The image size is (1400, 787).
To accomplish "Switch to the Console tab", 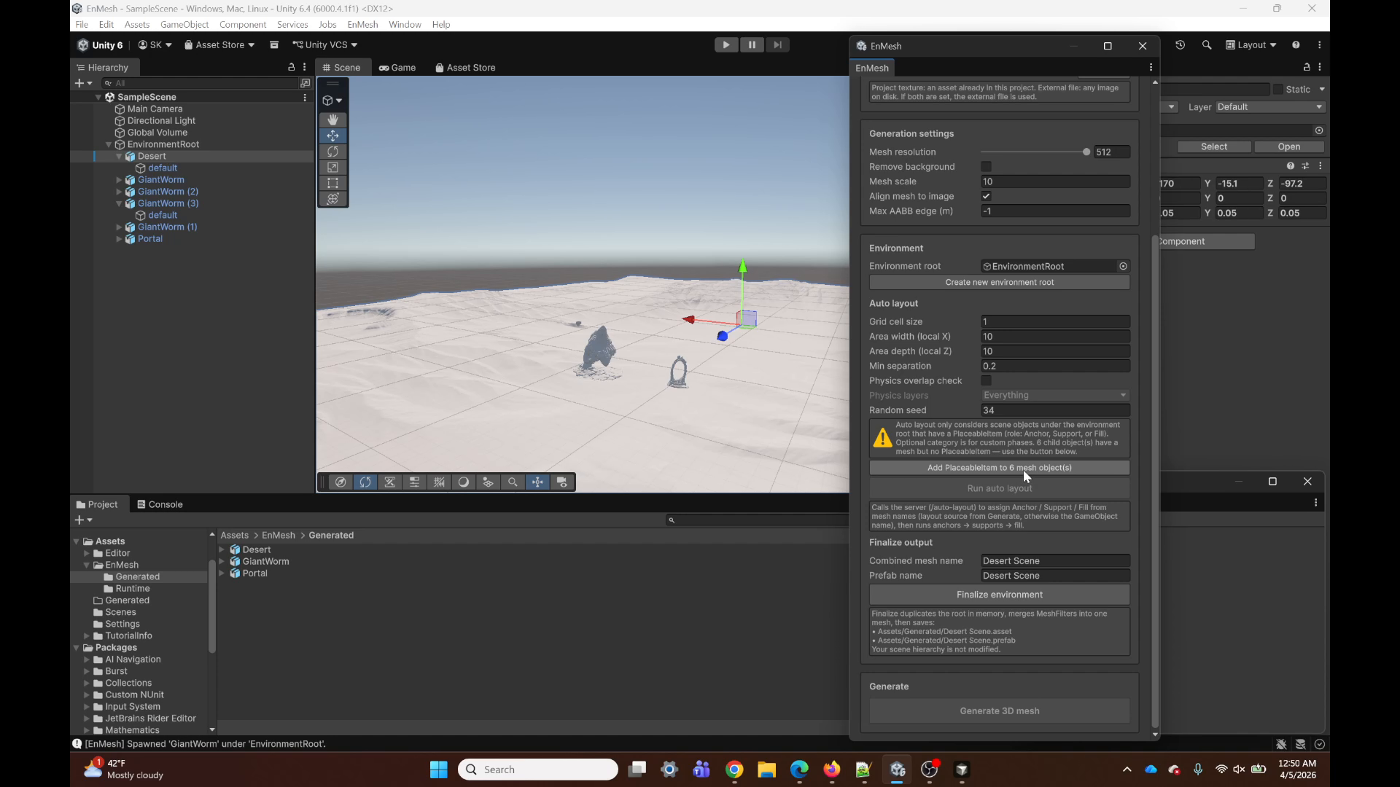I will [x=160, y=504].
